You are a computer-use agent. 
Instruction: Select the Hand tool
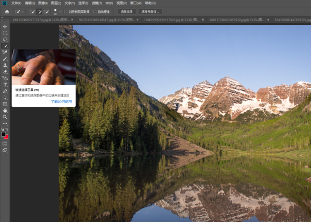[5, 110]
